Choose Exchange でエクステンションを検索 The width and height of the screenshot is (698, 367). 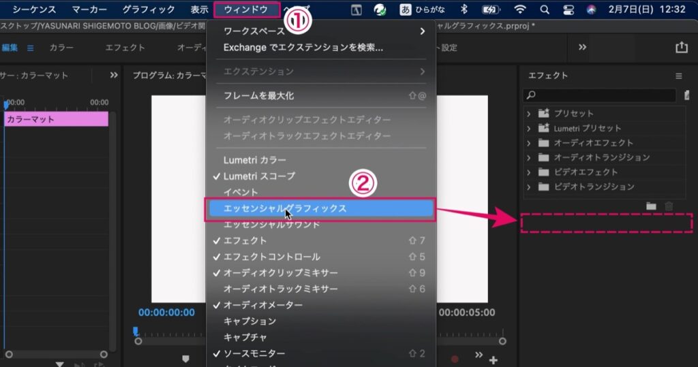321,48
